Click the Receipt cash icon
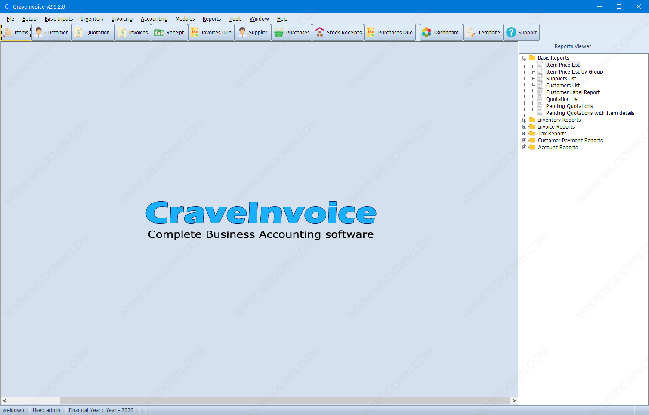This screenshot has height=415, width=649. (x=159, y=33)
